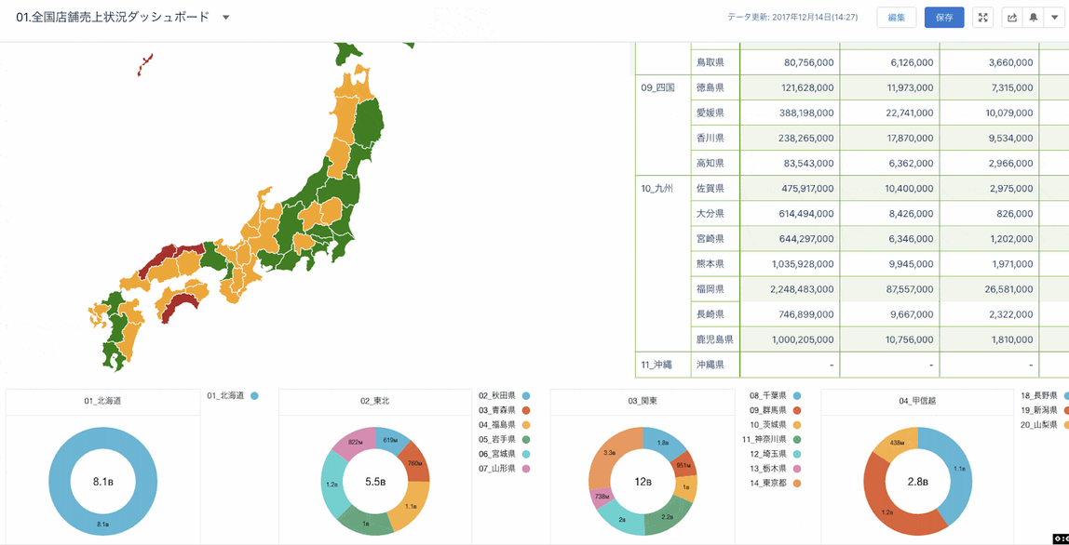Select the 08_千葉県 legend entry

click(x=775, y=396)
